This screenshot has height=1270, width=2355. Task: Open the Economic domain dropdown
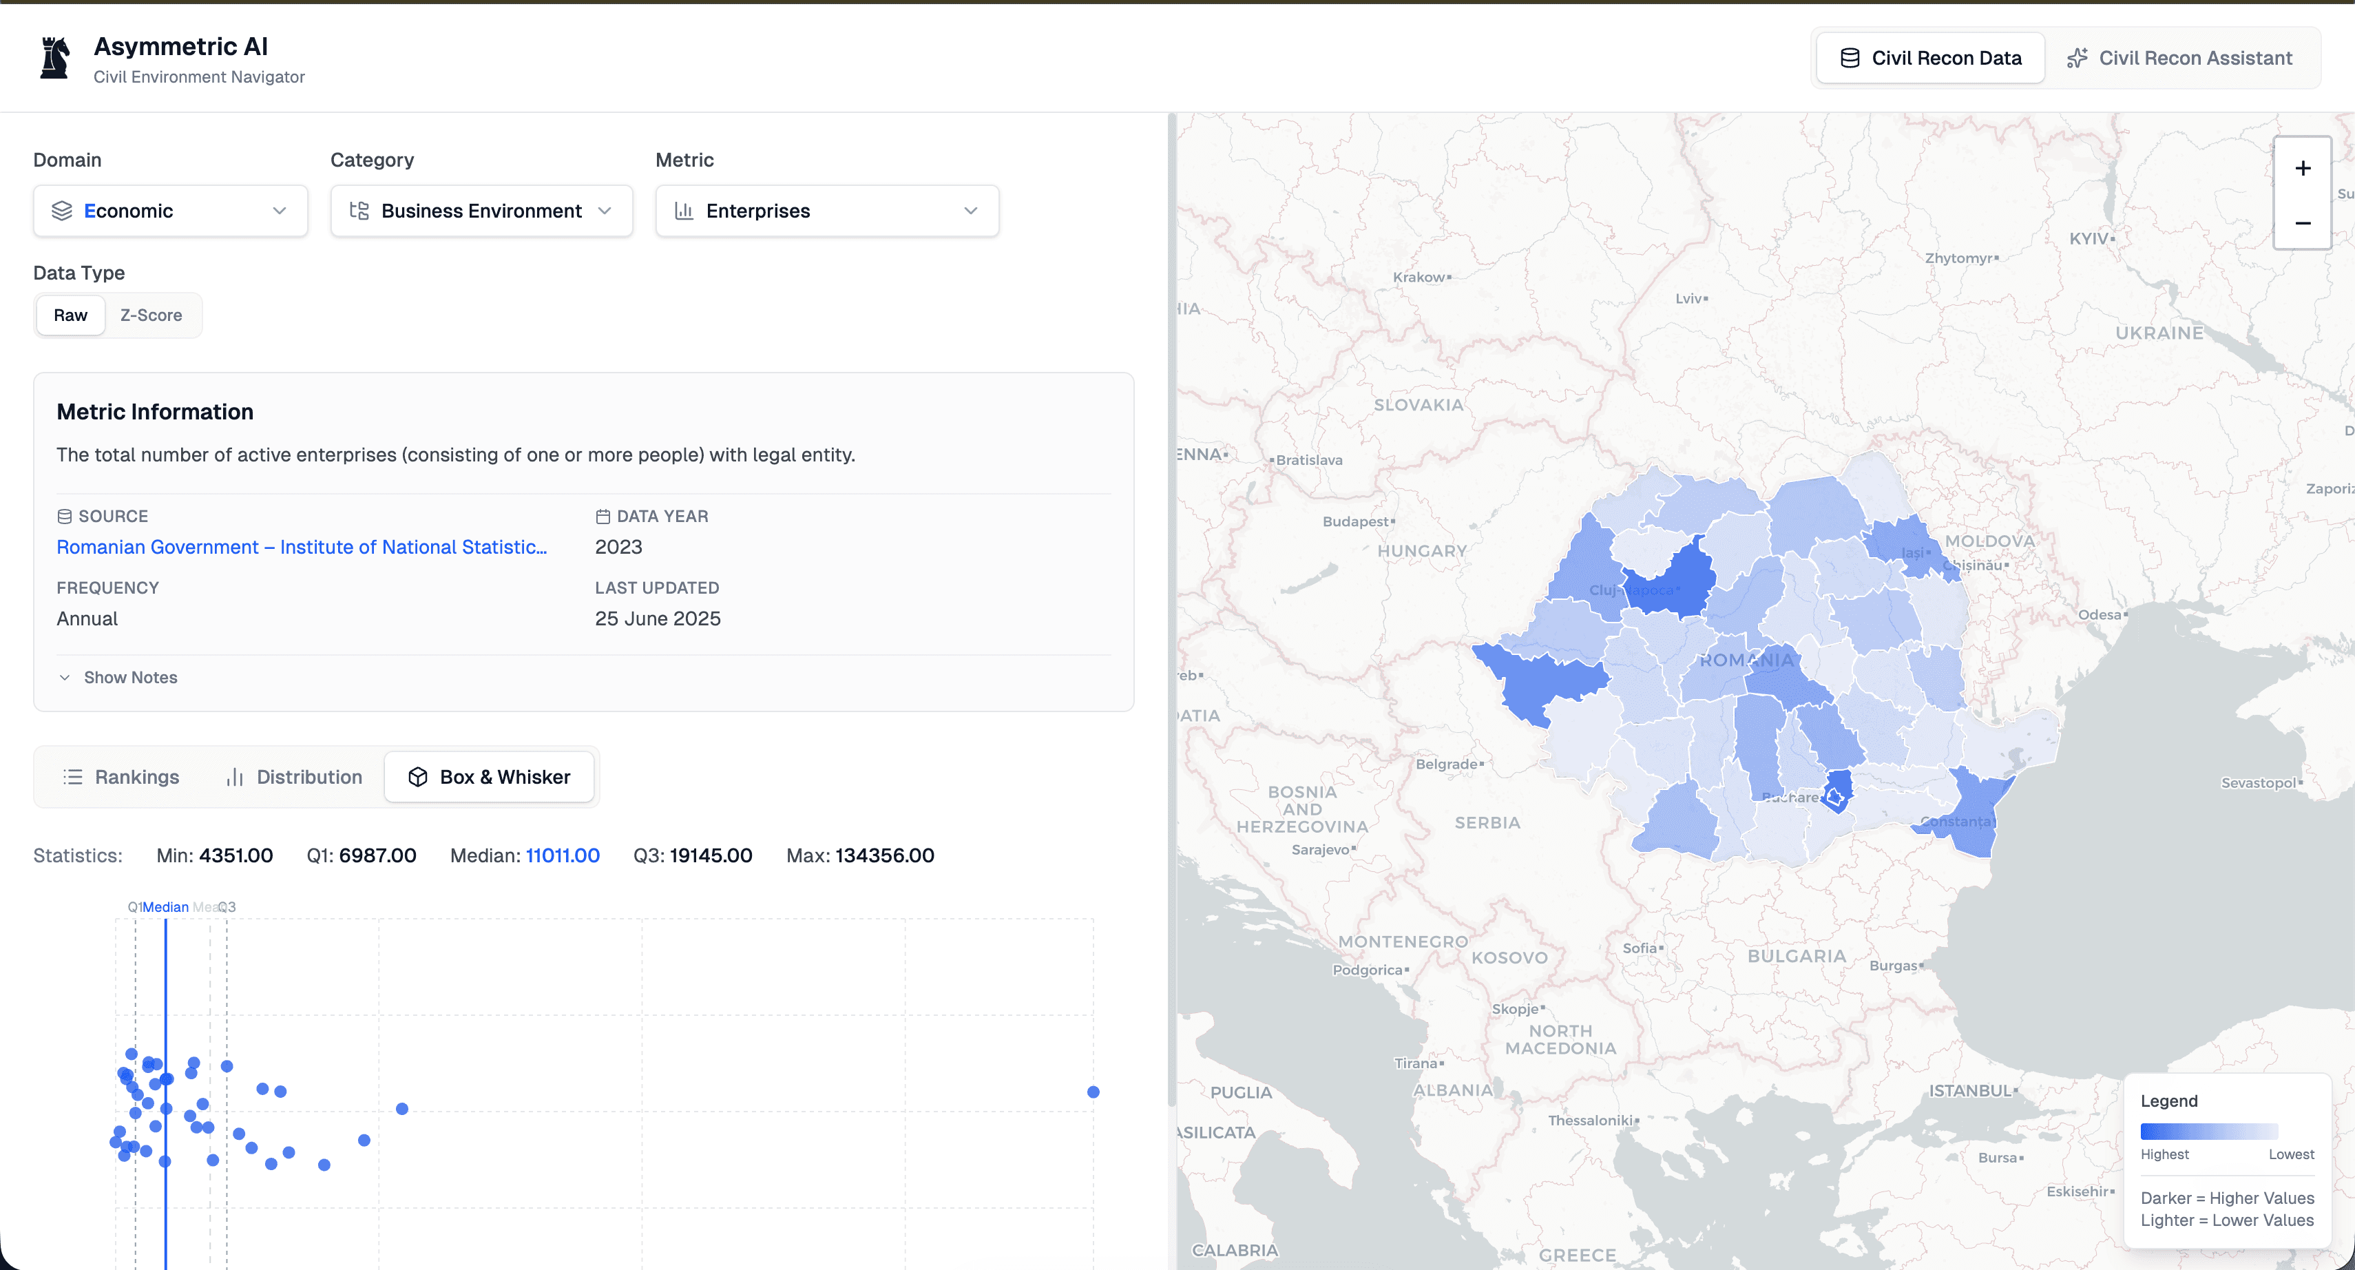pos(170,211)
